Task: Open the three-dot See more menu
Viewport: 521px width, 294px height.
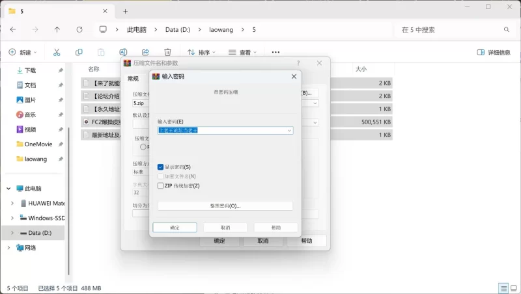Action: pos(275,52)
